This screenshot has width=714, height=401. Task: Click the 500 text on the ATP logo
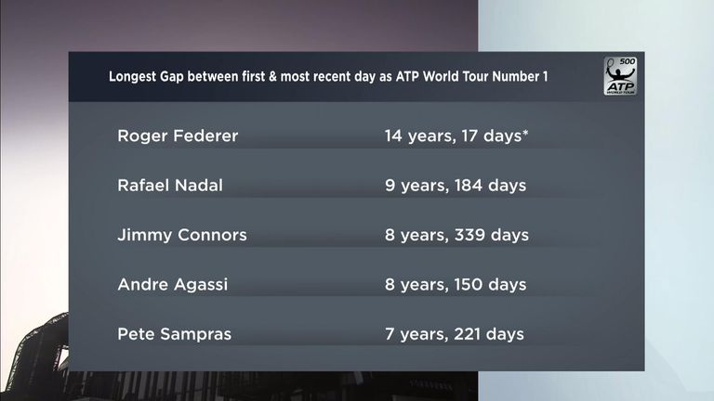(627, 61)
